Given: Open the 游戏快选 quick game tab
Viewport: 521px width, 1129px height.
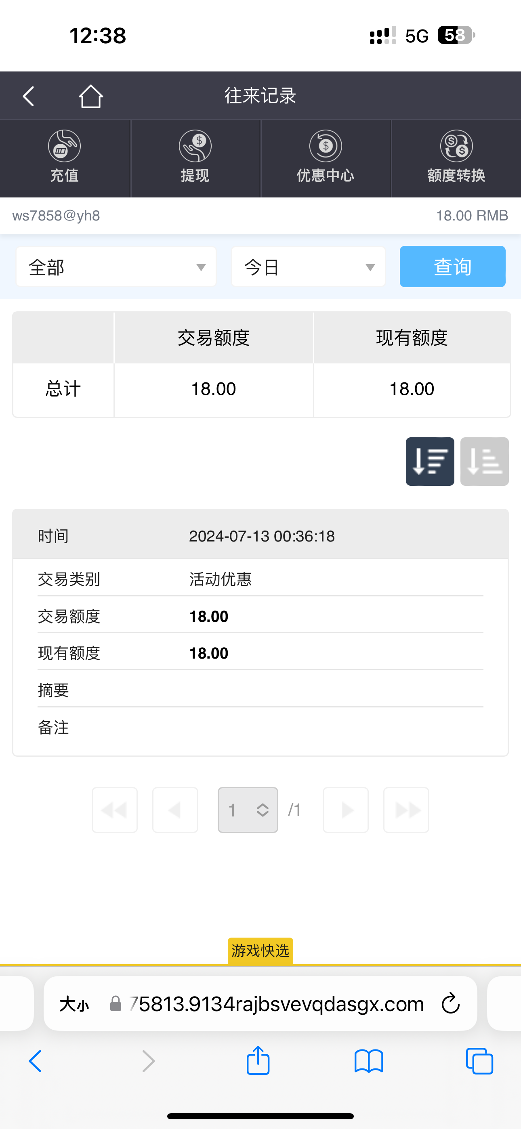Looking at the screenshot, I should click(260, 951).
